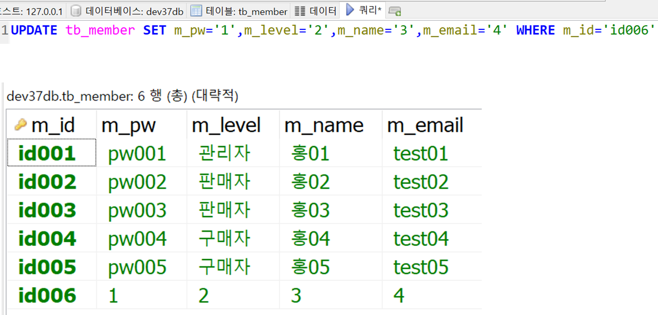This screenshot has height=315, width=658.
Task: Click the database cylinder icon
Action: tap(76, 11)
